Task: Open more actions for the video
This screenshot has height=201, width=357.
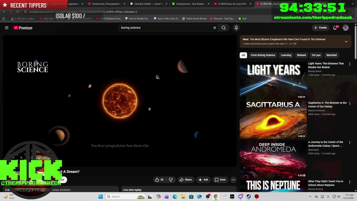Action: [233, 180]
